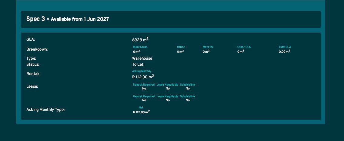Click the 'Warehouse' breakdown column header
The height and width of the screenshot is (141, 344).
(140, 47)
